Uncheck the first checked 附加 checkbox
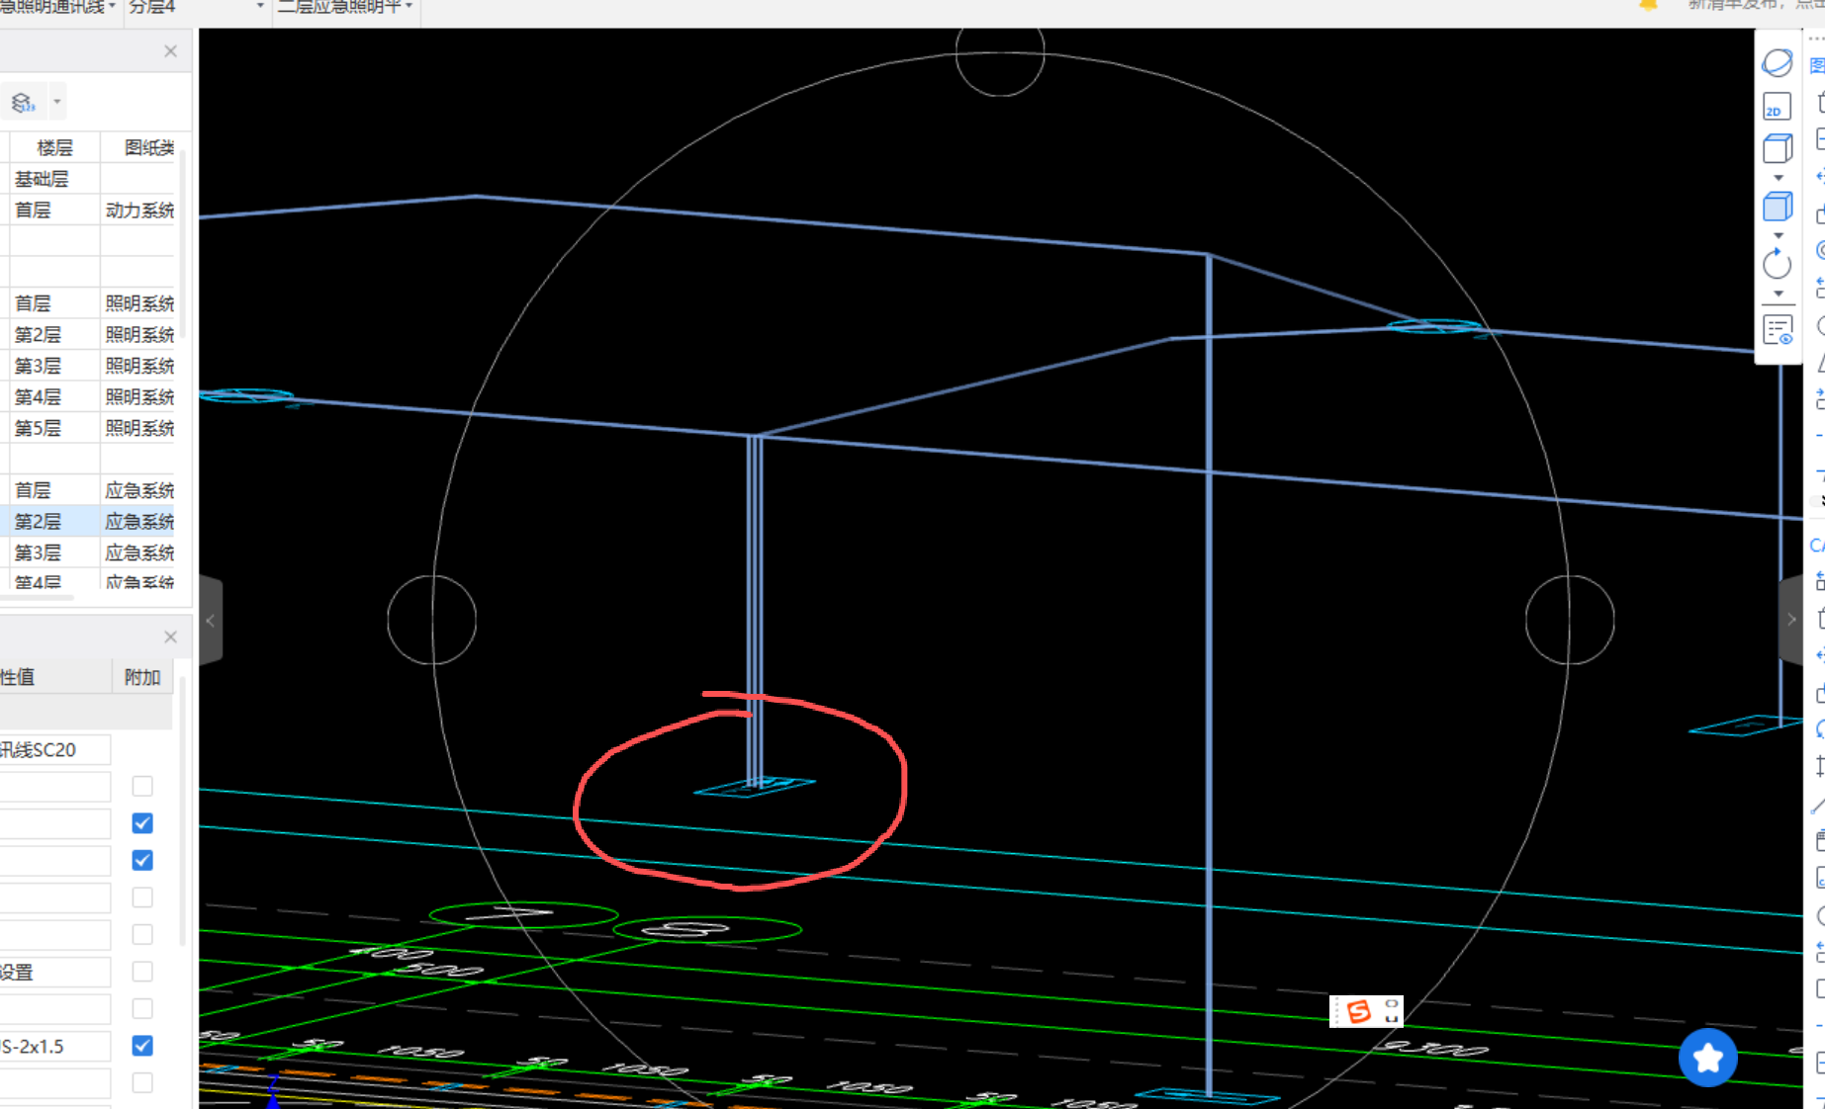Screen dimensions: 1825x1109 pyautogui.click(x=142, y=823)
